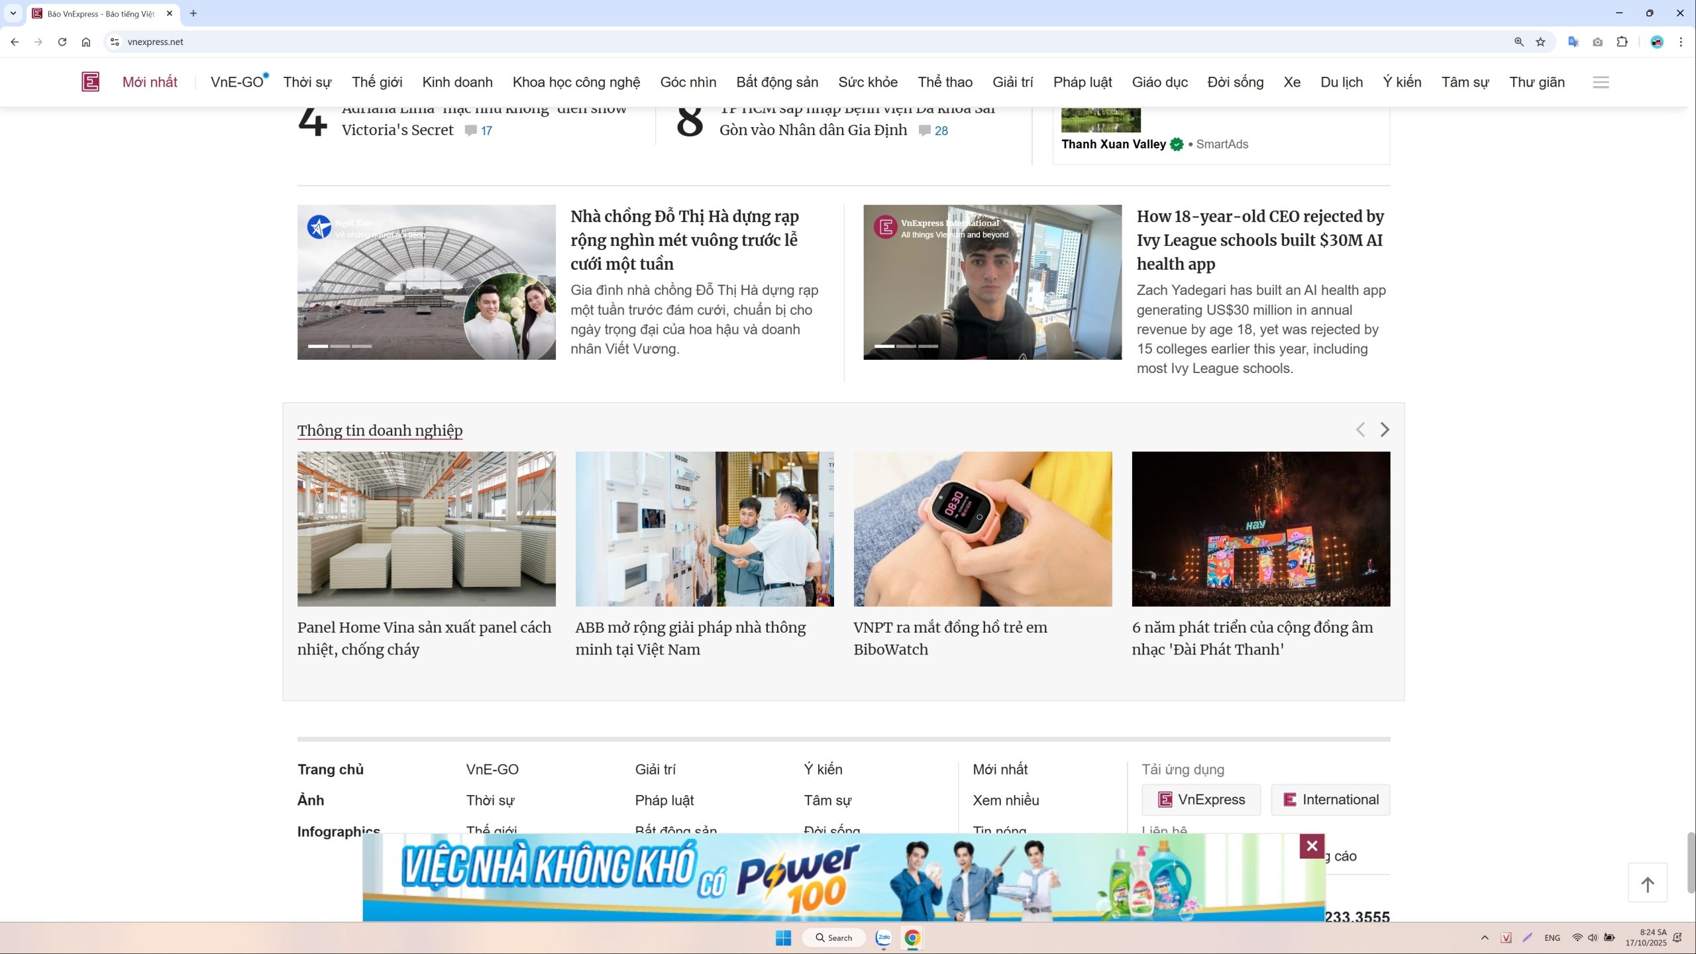Click the back-to-top arrow button
The image size is (1696, 954).
tap(1647, 884)
